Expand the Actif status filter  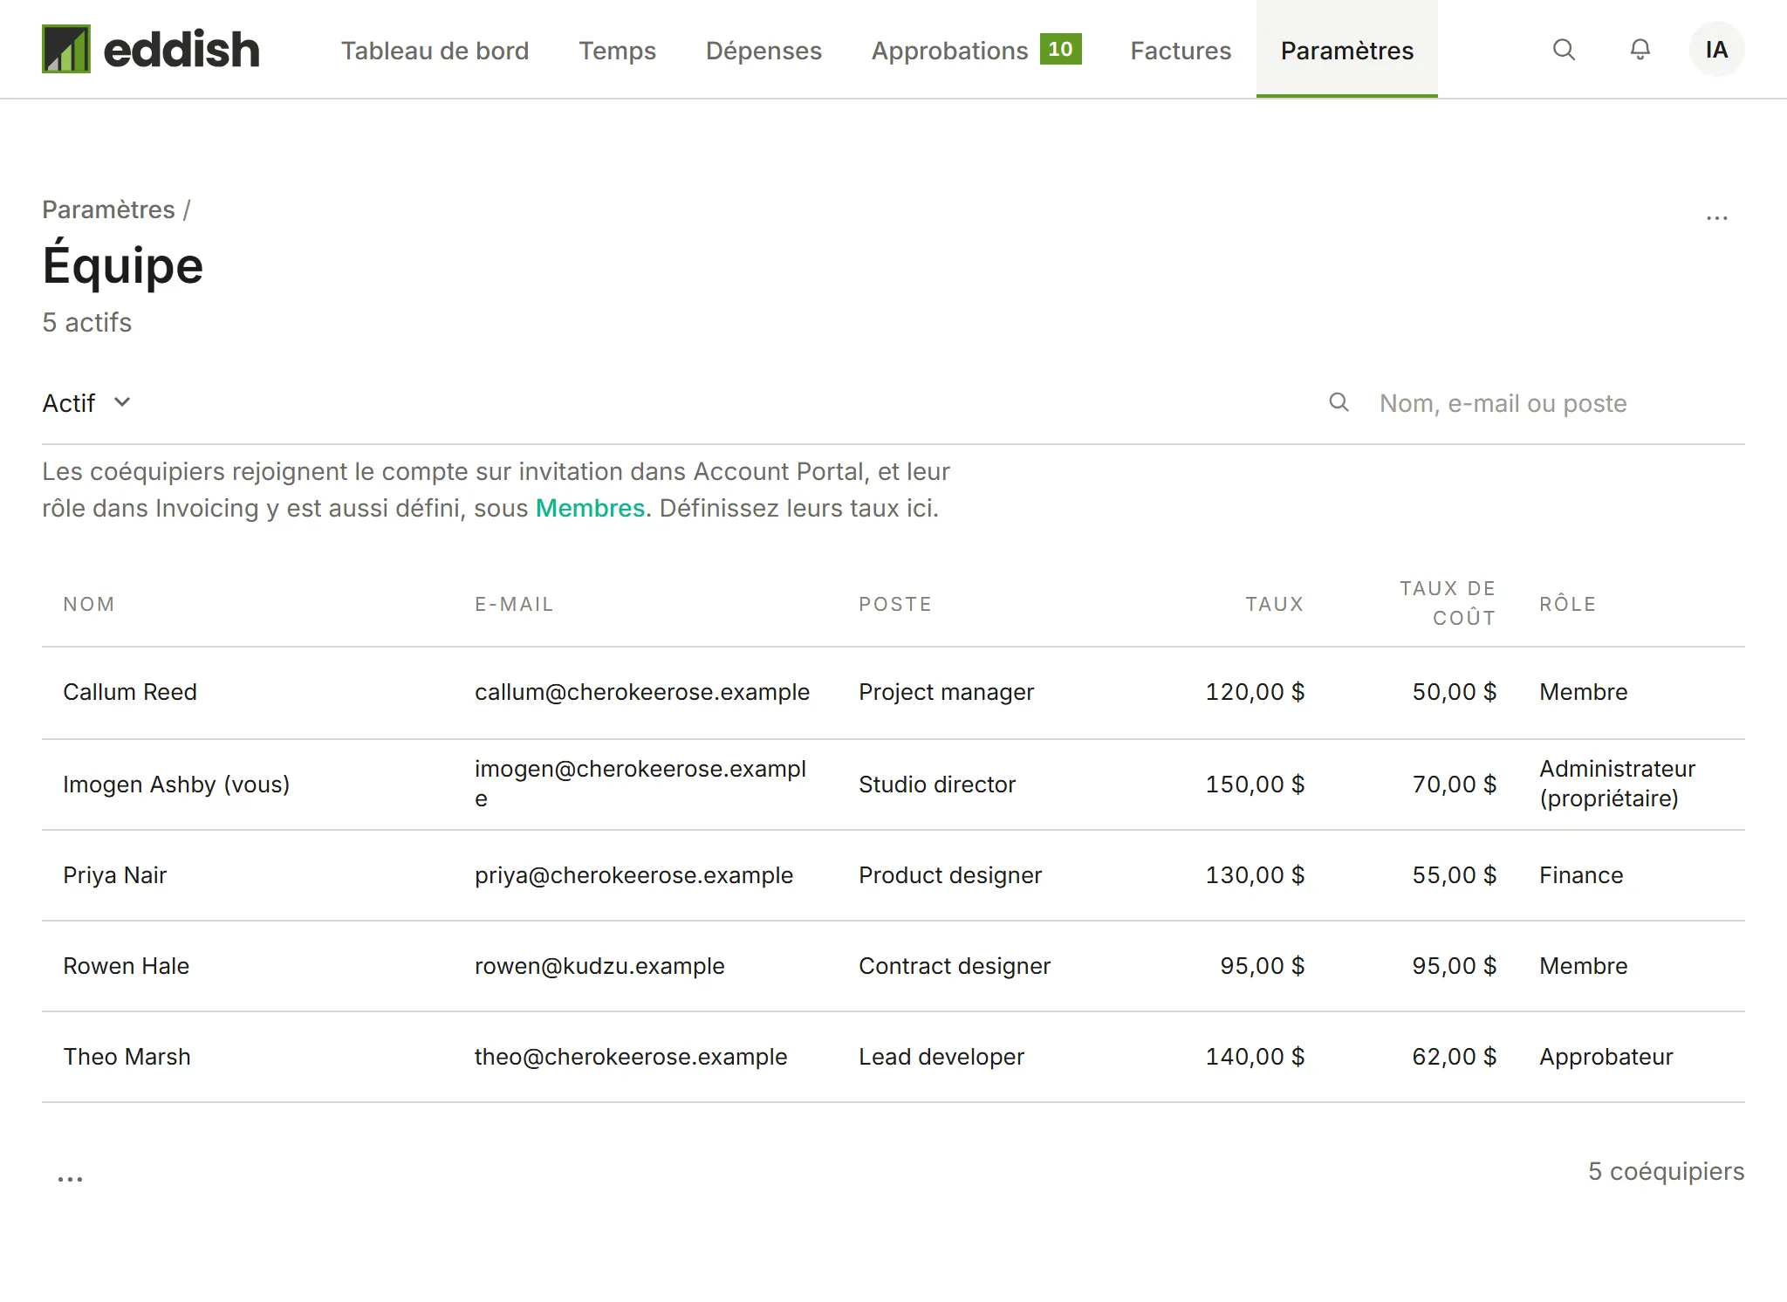[x=87, y=403]
